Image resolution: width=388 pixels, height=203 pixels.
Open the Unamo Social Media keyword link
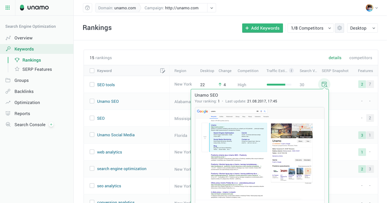[x=116, y=135]
